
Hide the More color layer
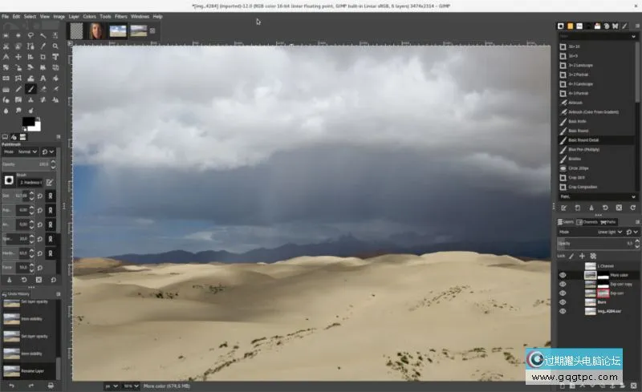click(562, 275)
